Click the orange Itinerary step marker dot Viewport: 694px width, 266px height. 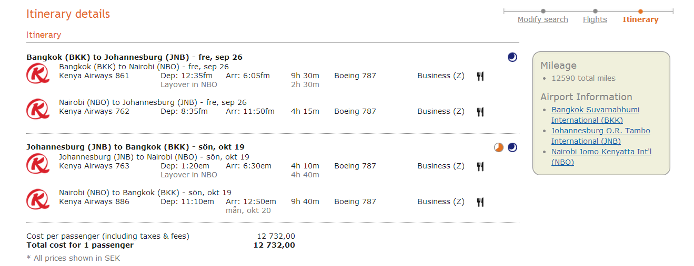click(640, 11)
